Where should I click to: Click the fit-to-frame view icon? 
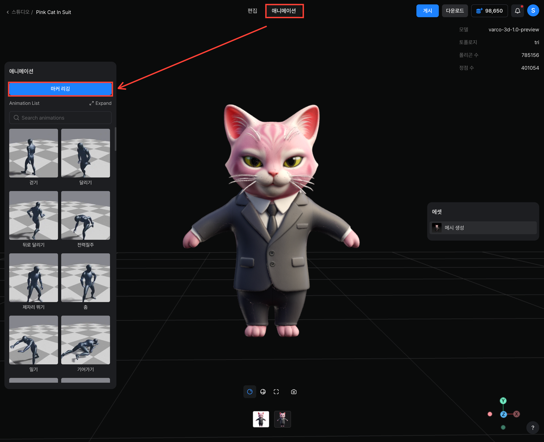click(x=276, y=392)
